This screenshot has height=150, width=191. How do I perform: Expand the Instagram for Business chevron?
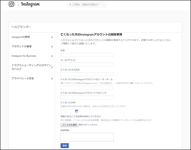click(52, 56)
